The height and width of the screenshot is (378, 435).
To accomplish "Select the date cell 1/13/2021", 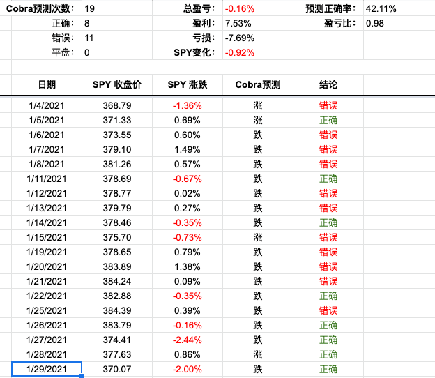I will (x=47, y=208).
